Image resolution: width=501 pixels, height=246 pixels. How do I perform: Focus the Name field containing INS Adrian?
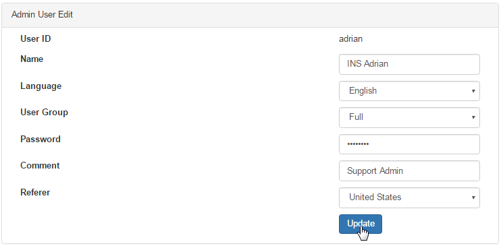[x=409, y=64]
